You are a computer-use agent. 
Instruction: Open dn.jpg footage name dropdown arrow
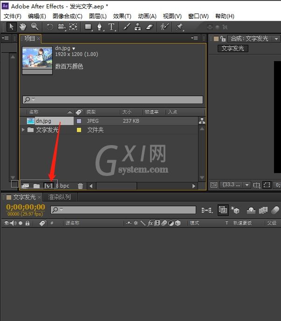[74, 49]
